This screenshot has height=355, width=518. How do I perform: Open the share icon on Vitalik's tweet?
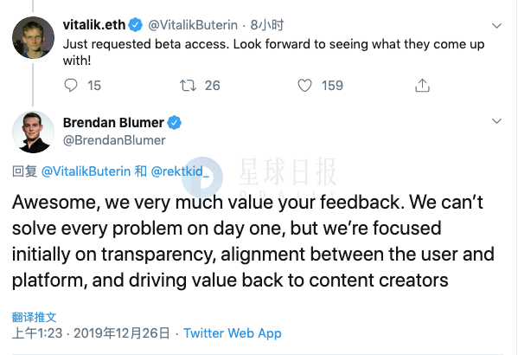coord(422,85)
